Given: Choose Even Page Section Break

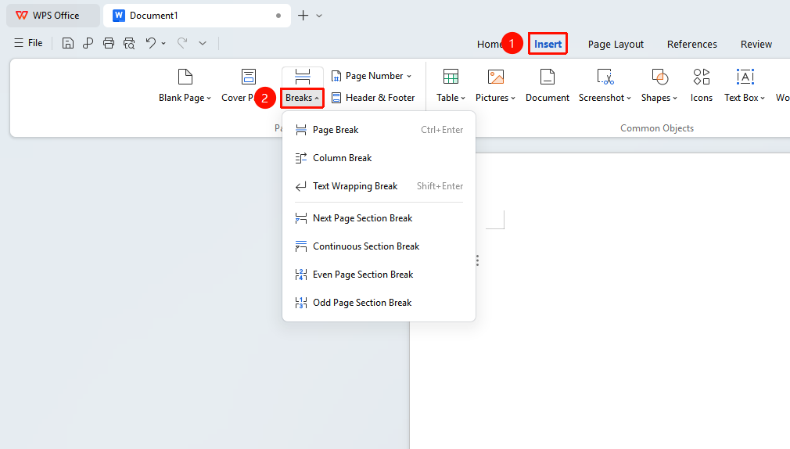Looking at the screenshot, I should point(379,275).
